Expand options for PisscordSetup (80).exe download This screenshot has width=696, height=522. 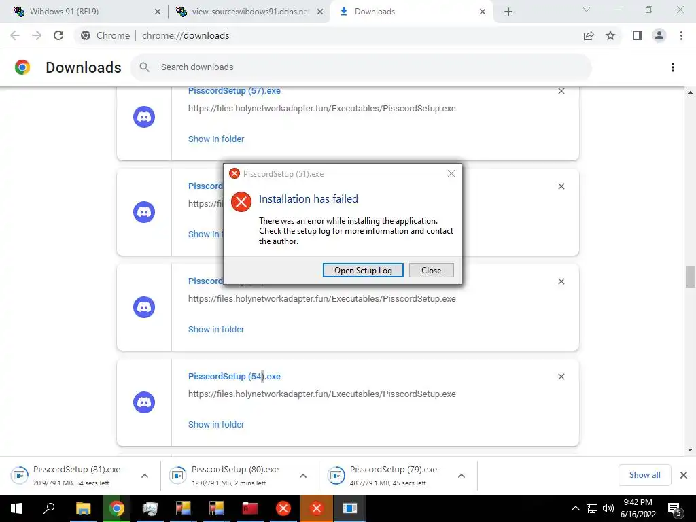click(x=303, y=476)
